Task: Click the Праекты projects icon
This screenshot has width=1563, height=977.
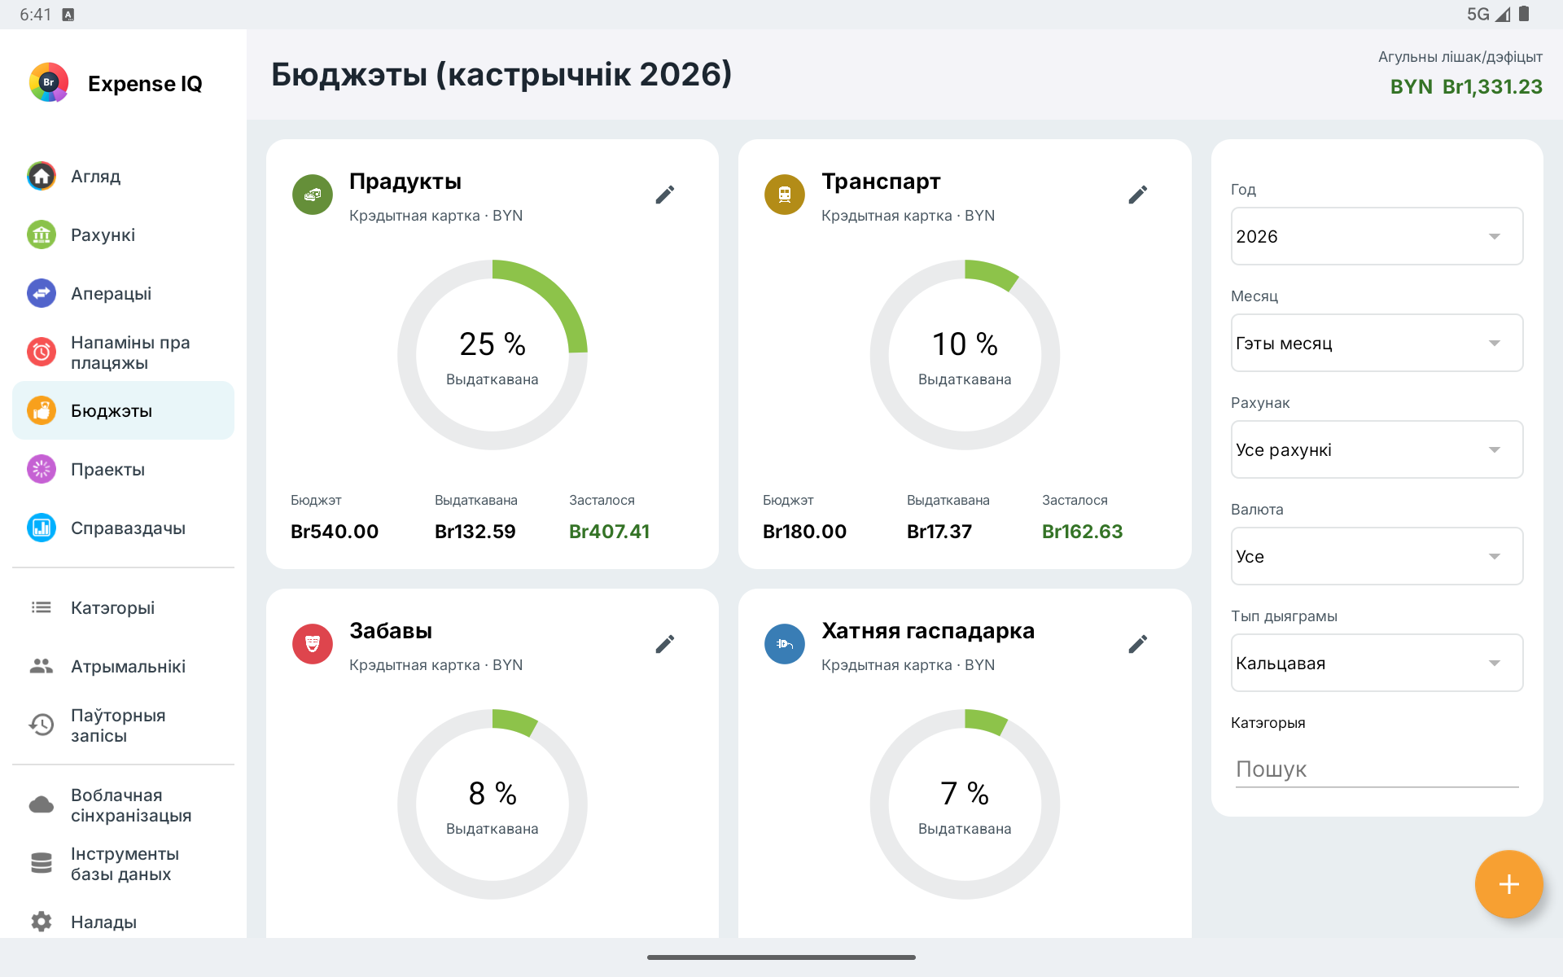Action: 42,469
